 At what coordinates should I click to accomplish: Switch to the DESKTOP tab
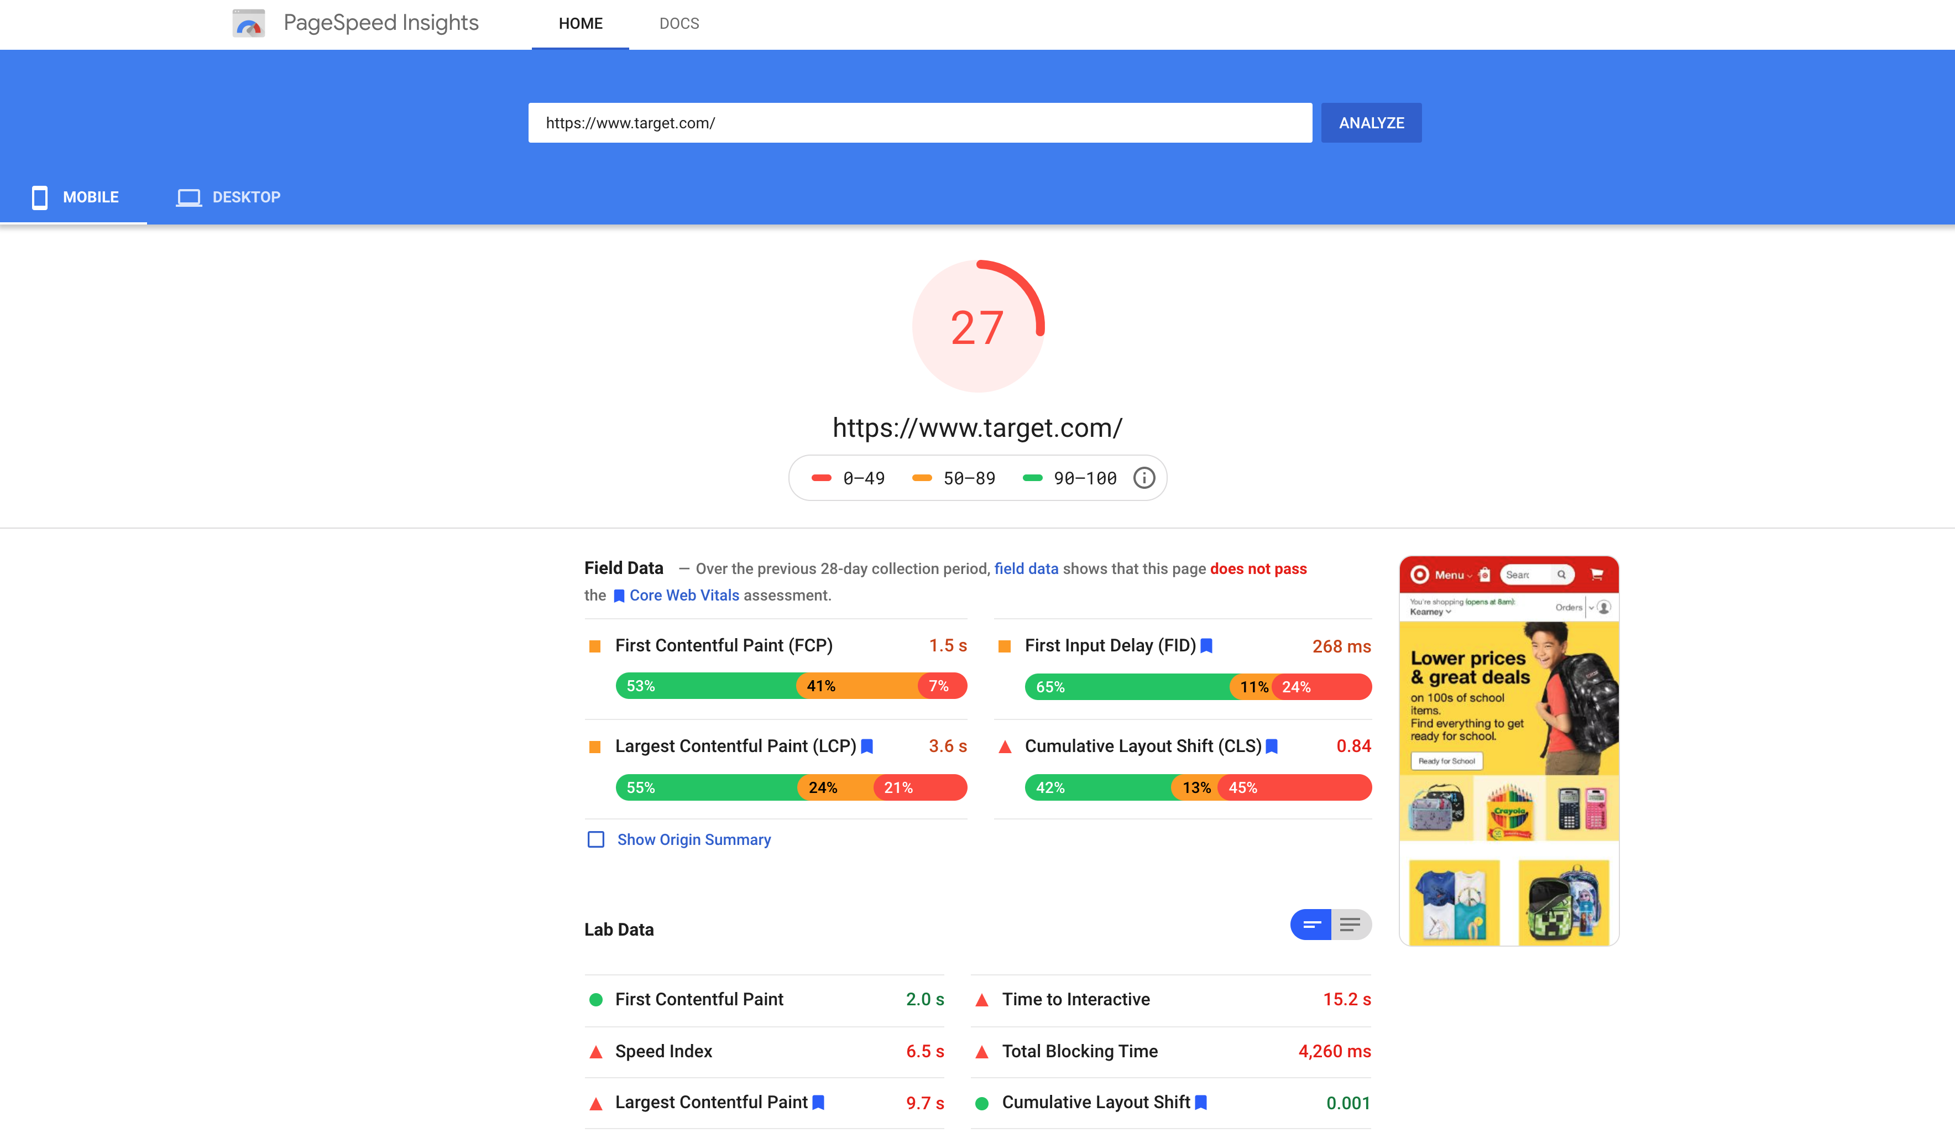pos(228,197)
